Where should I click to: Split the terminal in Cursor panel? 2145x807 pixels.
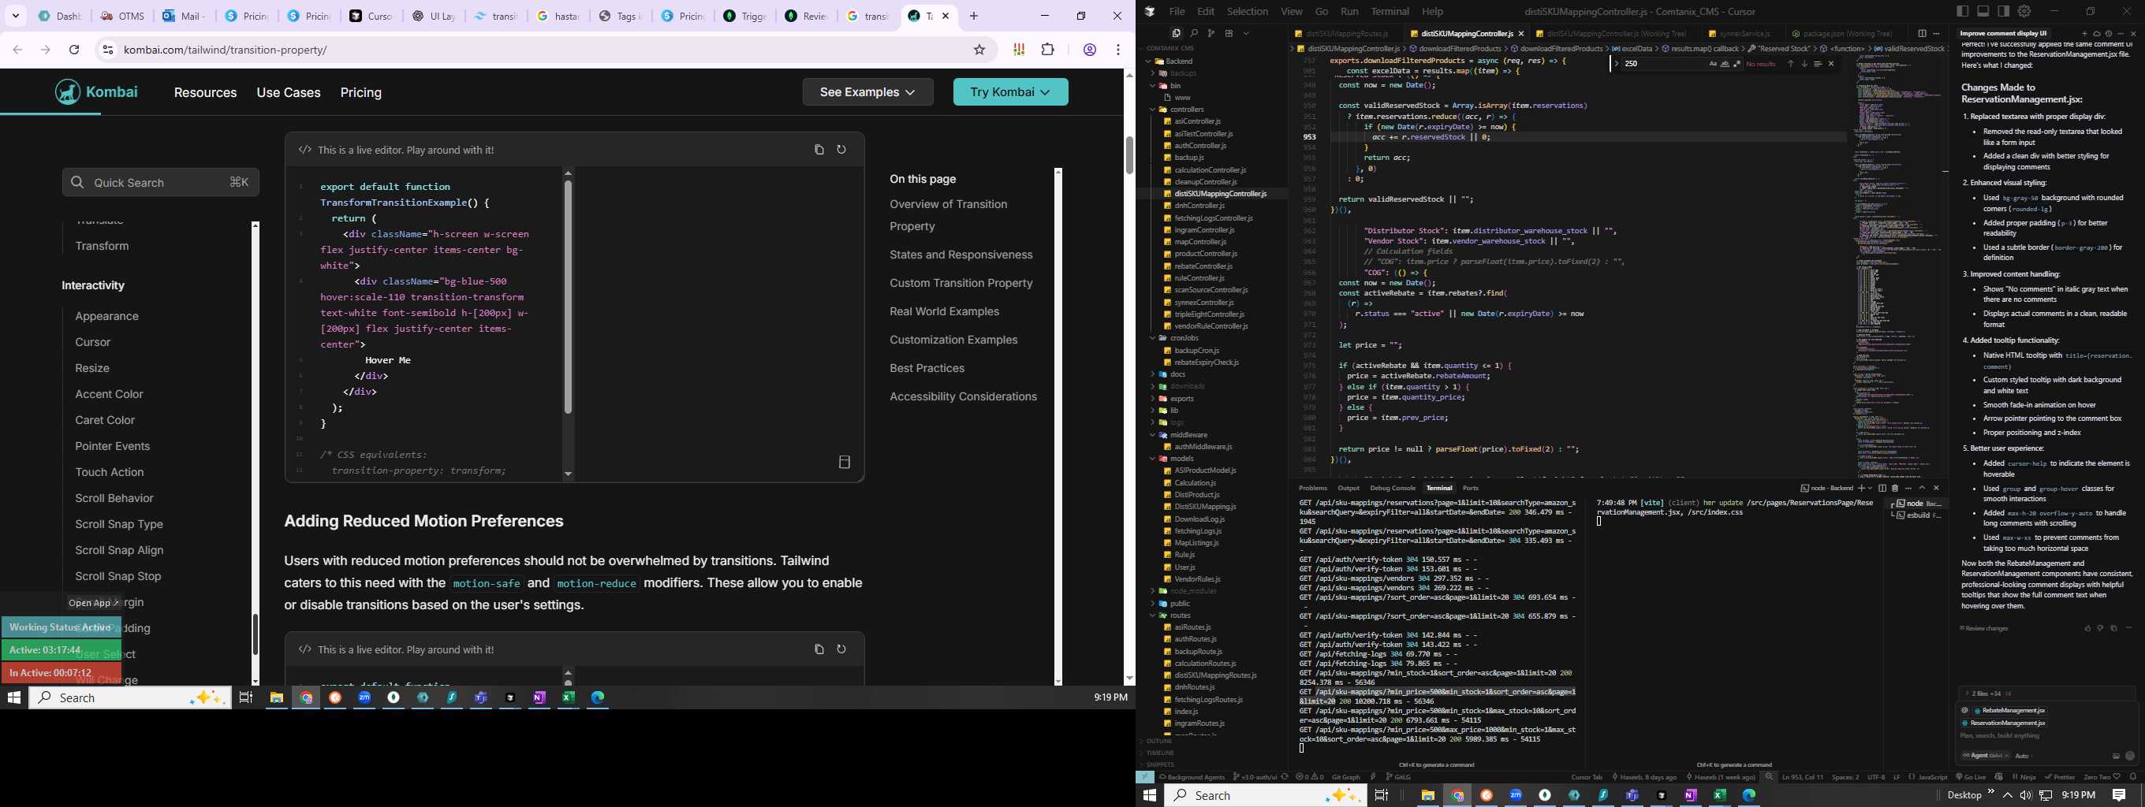1882,489
